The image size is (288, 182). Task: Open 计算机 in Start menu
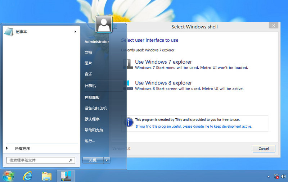pyautogui.click(x=90, y=86)
